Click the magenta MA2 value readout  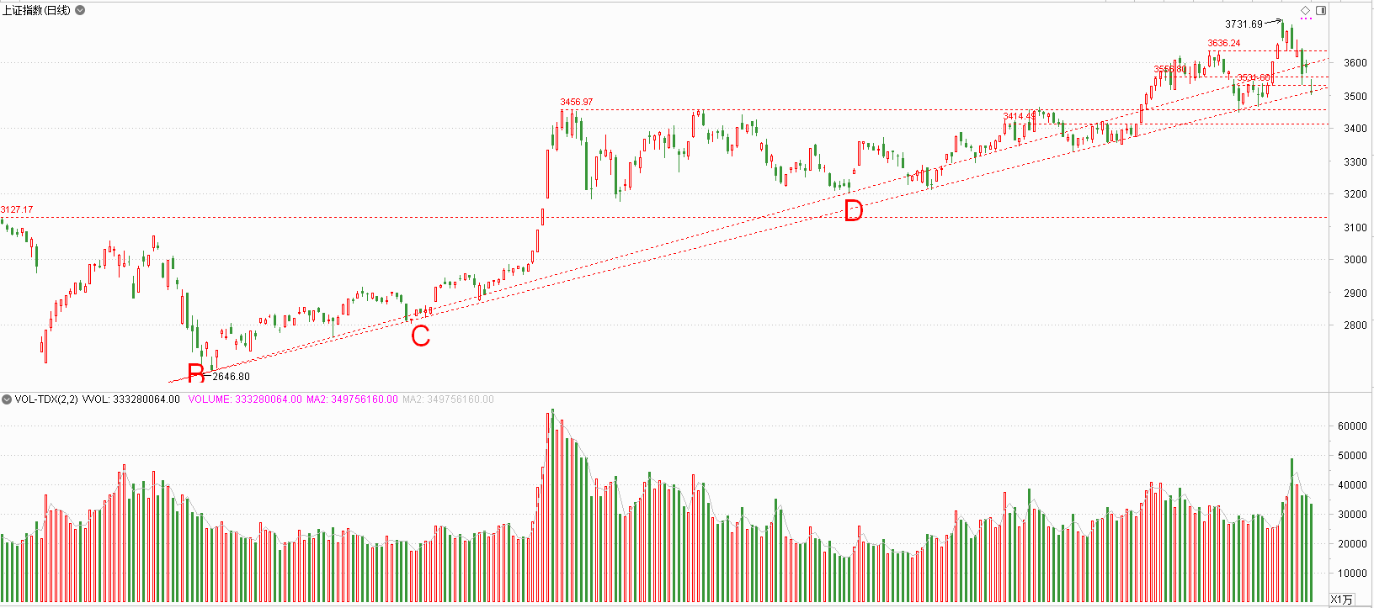coord(351,399)
